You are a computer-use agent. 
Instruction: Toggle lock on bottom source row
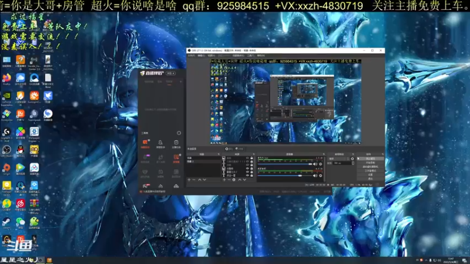251,175
